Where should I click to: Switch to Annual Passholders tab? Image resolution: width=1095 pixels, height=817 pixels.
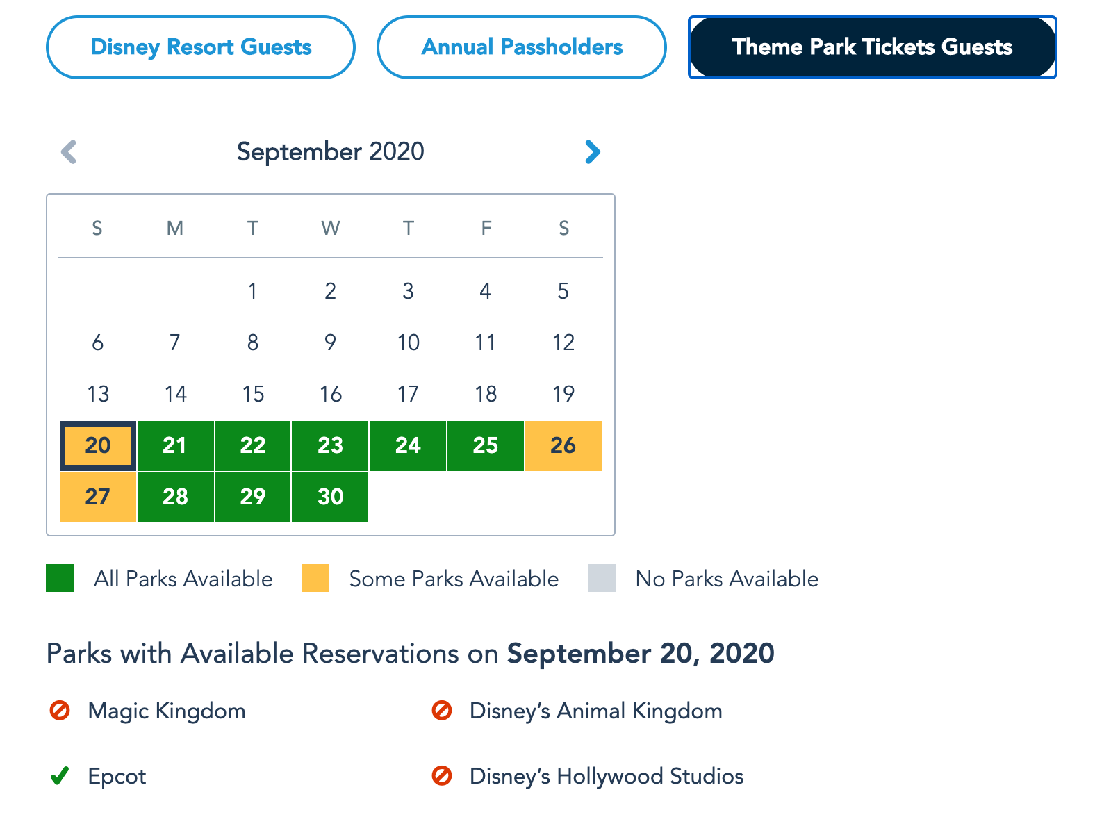tap(522, 47)
